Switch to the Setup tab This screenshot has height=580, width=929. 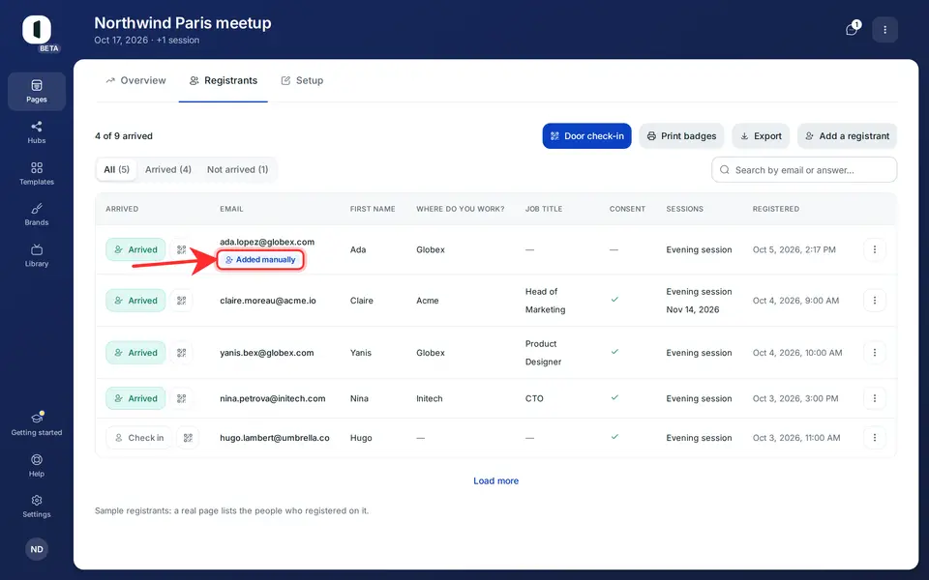(302, 80)
